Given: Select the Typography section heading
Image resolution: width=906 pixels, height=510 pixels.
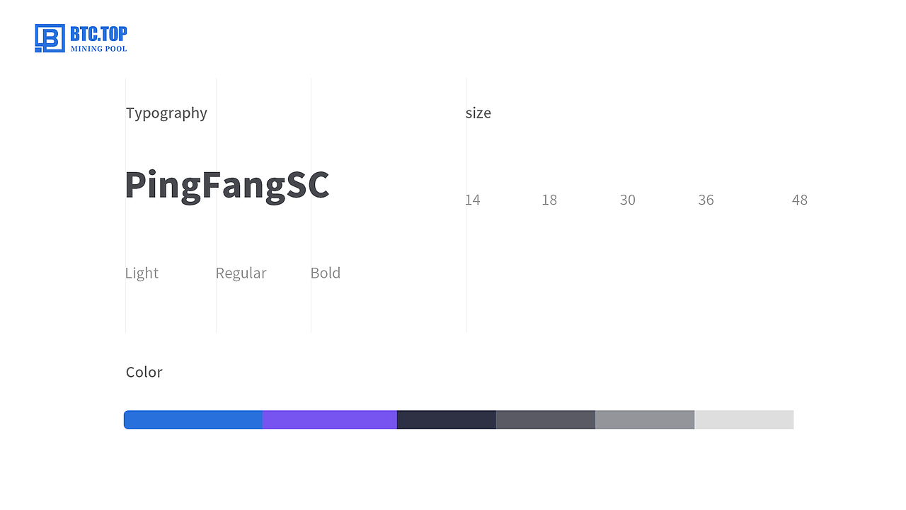Looking at the screenshot, I should point(166,113).
